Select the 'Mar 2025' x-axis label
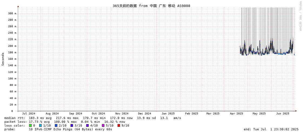This screenshot has width=303, height=133. coord(213,114)
